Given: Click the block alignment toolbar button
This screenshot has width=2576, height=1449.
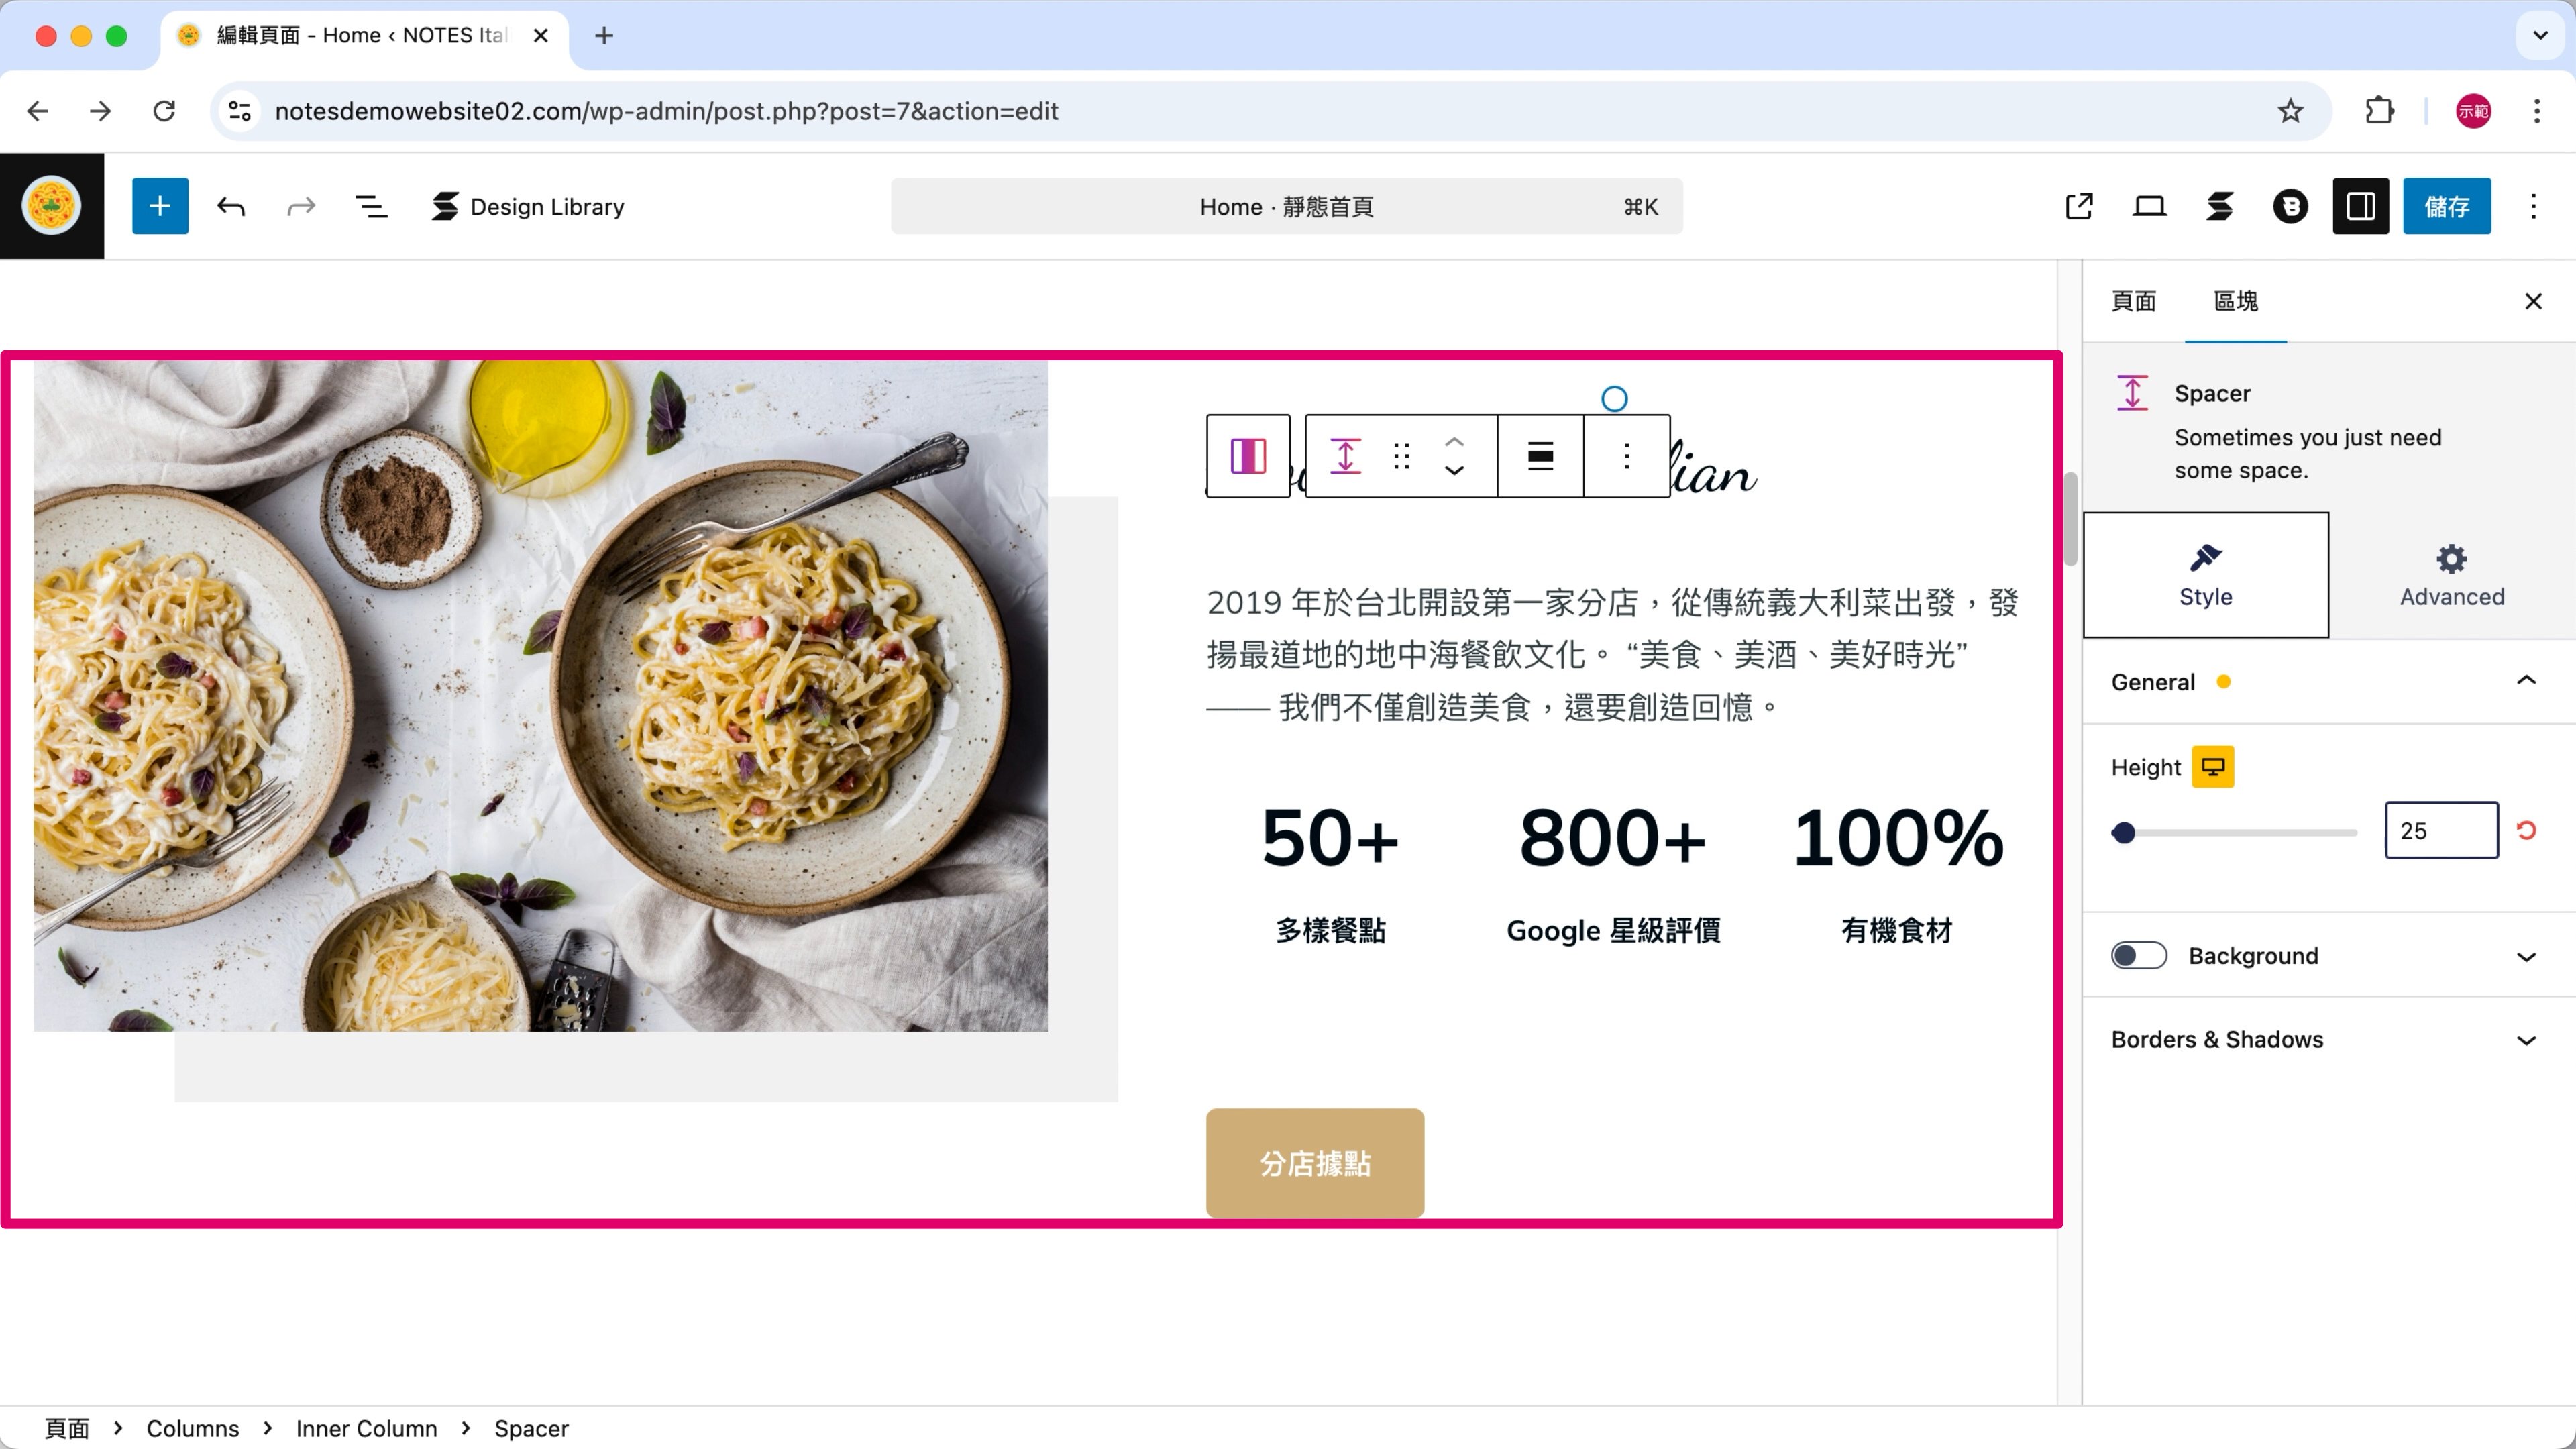Looking at the screenshot, I should pyautogui.click(x=1540, y=456).
